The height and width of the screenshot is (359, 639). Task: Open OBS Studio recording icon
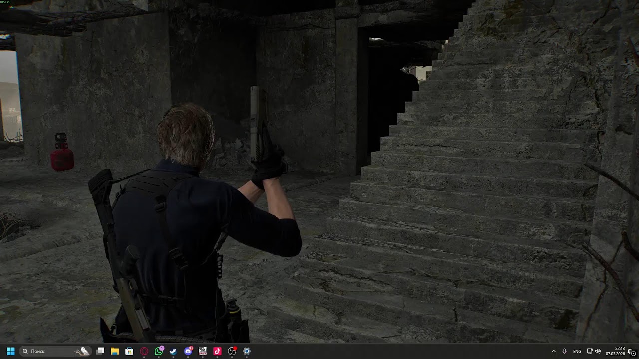[232, 351]
